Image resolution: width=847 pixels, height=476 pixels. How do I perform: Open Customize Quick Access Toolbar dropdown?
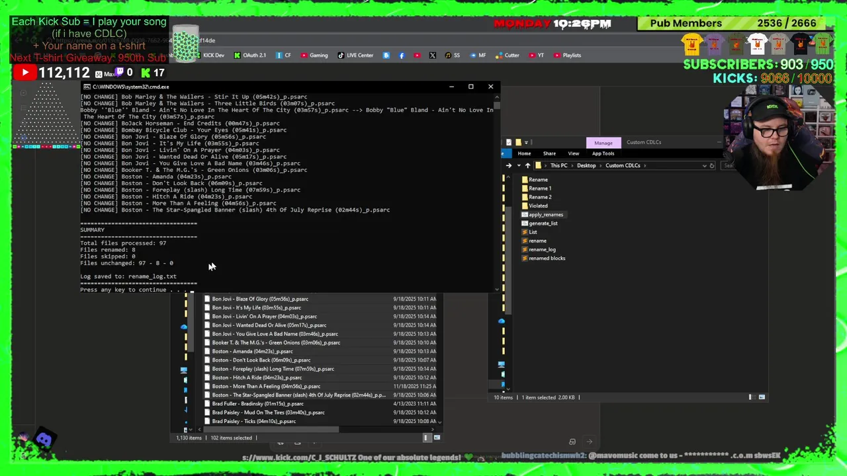(526, 142)
